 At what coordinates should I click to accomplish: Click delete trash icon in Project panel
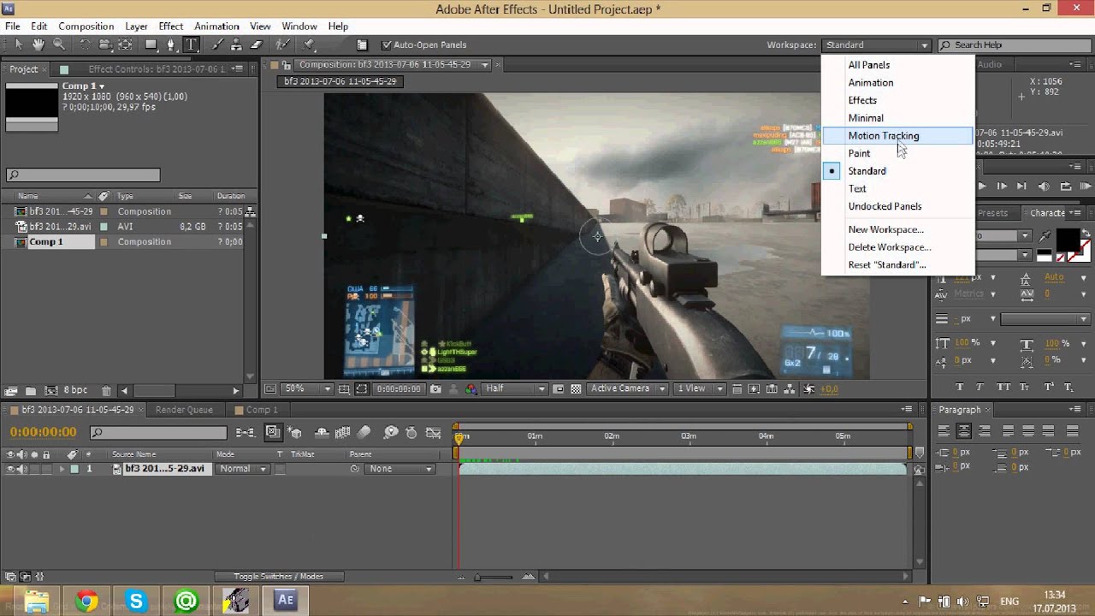(x=106, y=391)
